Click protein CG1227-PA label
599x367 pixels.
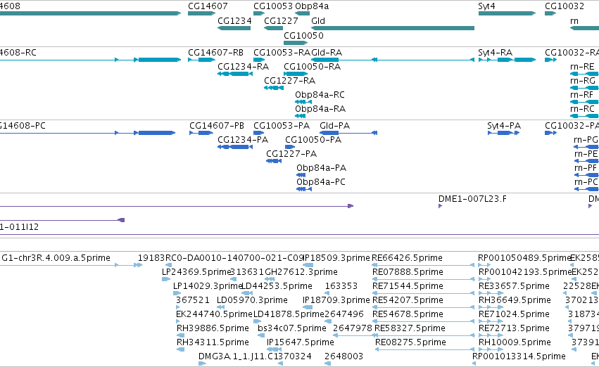(291, 154)
